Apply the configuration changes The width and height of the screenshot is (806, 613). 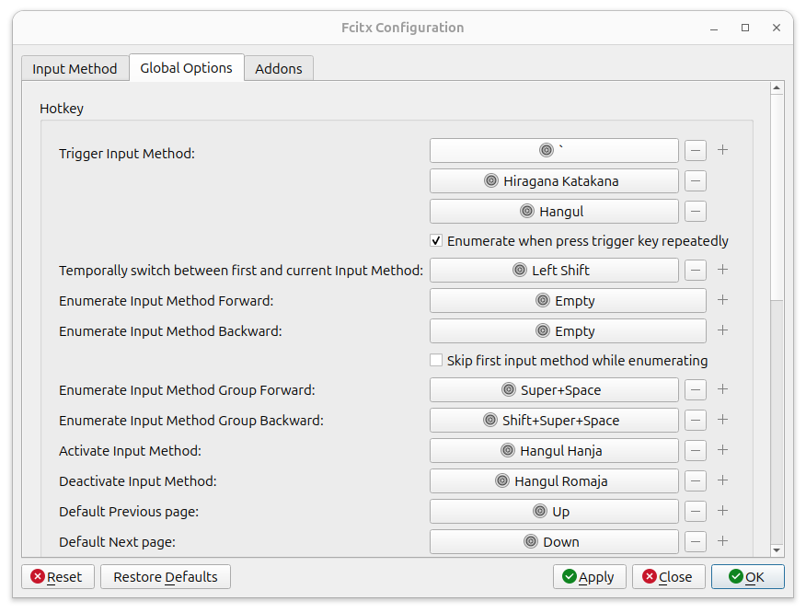589,576
